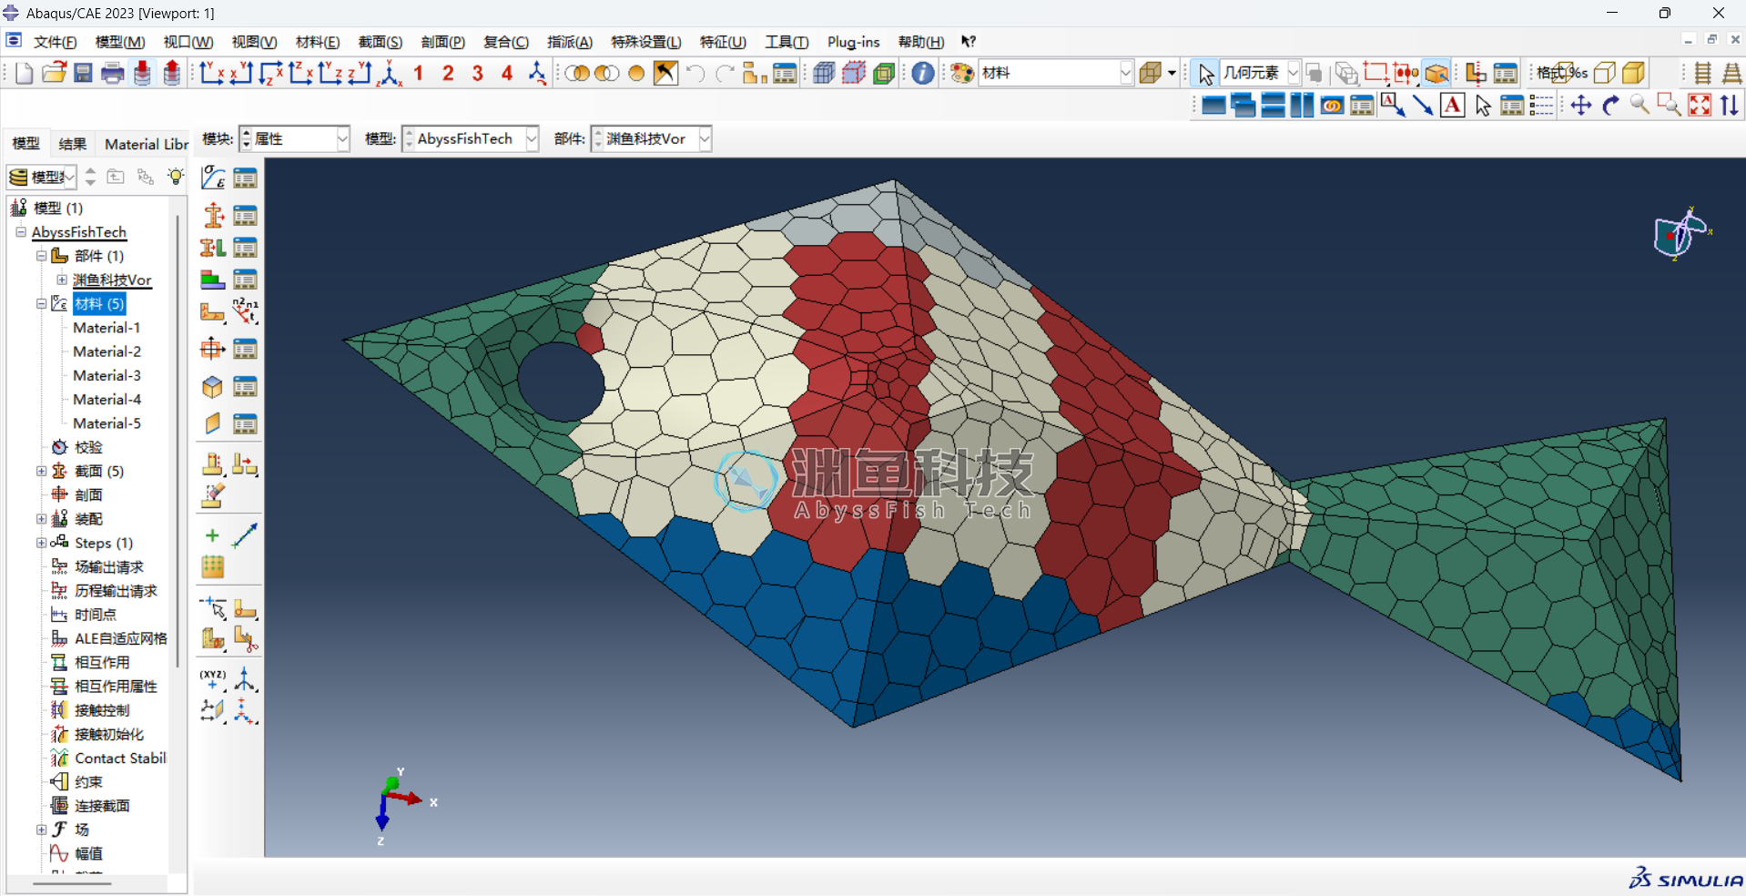Click the Pan View icon
The image size is (1746, 896).
point(1581,106)
